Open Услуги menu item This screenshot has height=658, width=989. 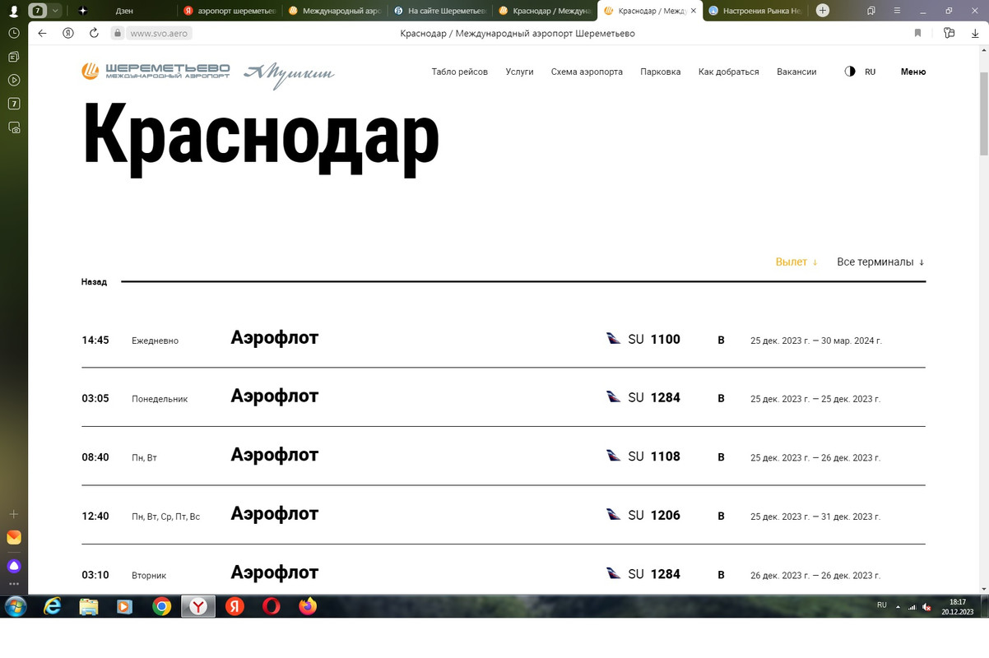(x=520, y=72)
